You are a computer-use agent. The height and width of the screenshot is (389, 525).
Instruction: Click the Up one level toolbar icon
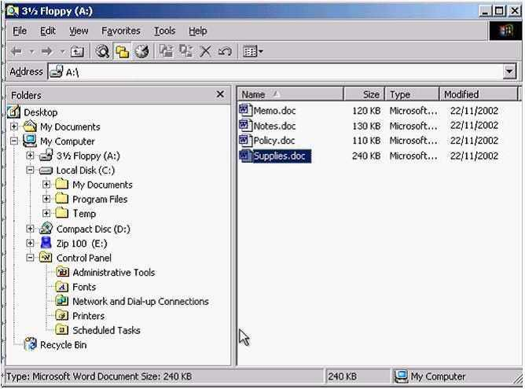pos(77,52)
